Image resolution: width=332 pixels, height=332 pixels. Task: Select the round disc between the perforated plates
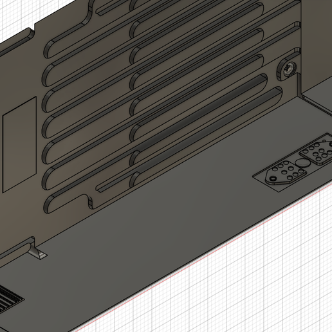(x=302, y=163)
